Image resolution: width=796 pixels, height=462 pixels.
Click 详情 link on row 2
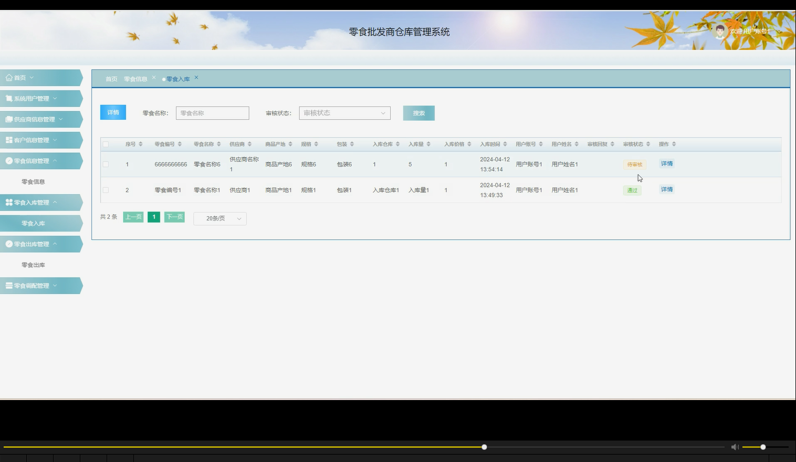[x=666, y=190]
